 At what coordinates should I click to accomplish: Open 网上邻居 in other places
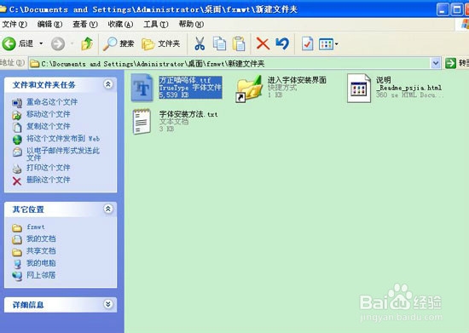pos(41,275)
